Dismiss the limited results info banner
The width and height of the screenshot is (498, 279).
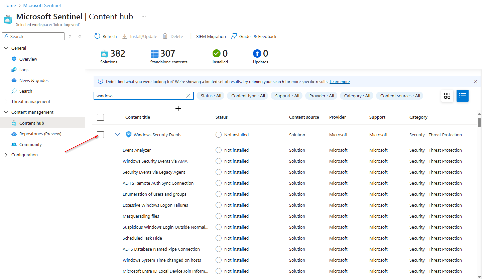click(475, 81)
